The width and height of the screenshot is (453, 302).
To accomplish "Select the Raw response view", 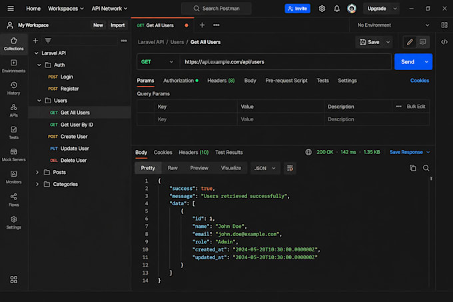I will [x=173, y=168].
